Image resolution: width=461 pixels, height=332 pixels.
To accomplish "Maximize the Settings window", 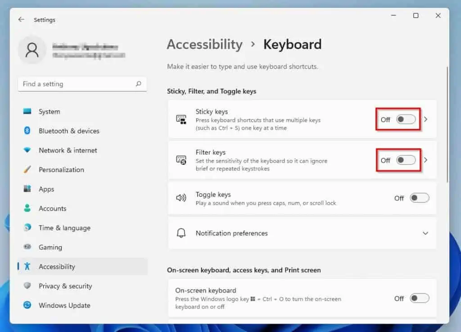I will (416, 15).
